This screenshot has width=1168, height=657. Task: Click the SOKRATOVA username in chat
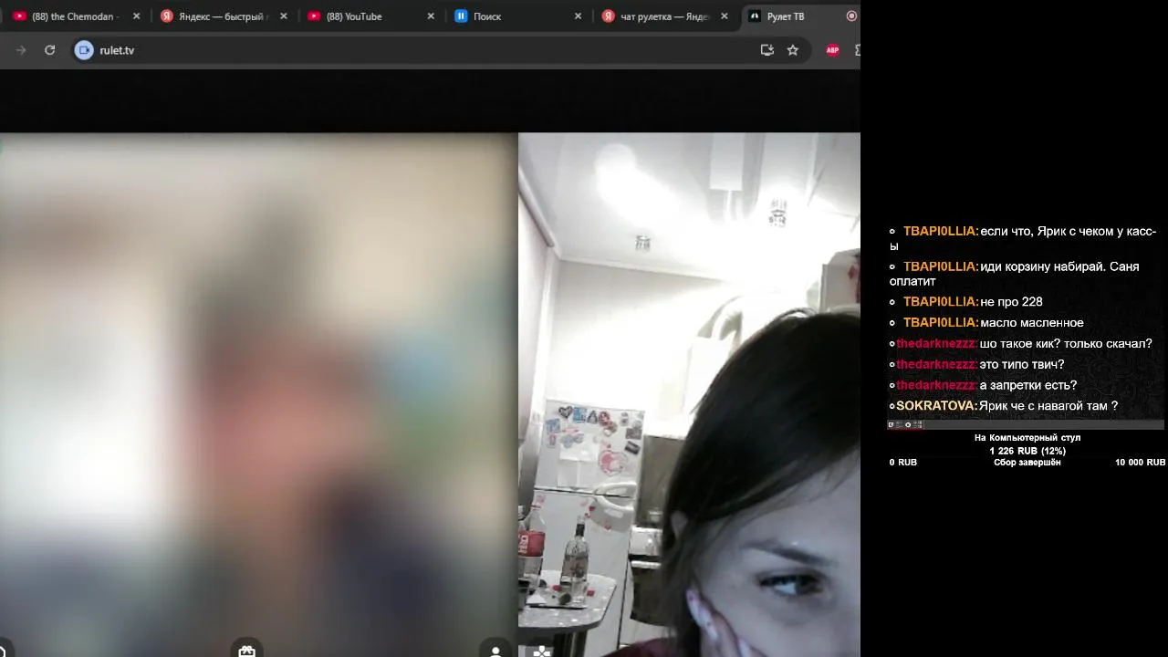937,406
